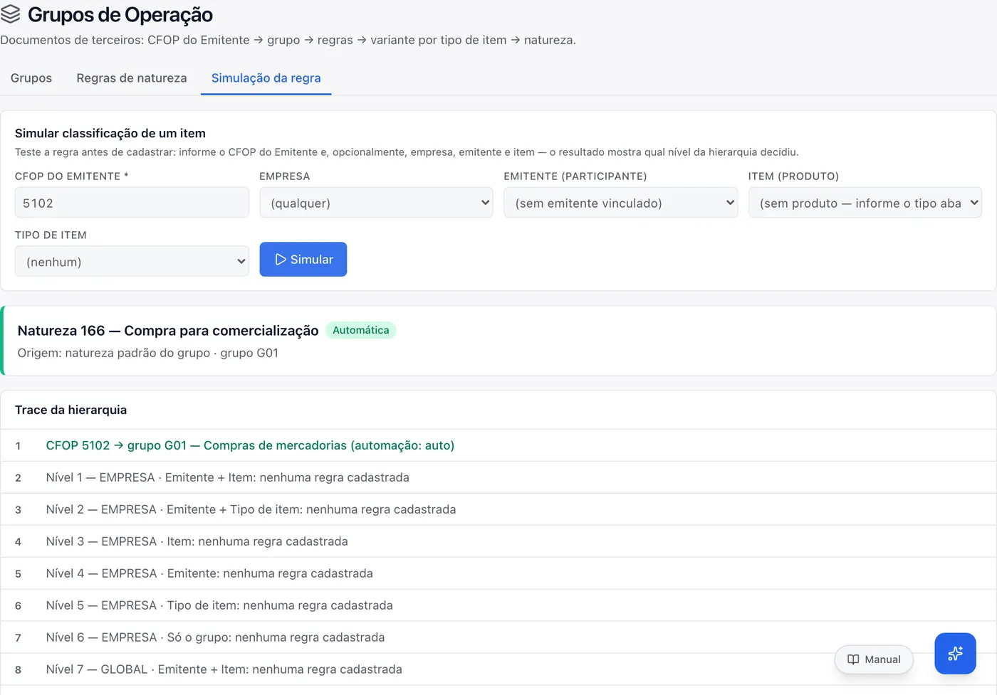Switch to the Grupos tab
Screen dimensions: 997x695
pos(31,78)
